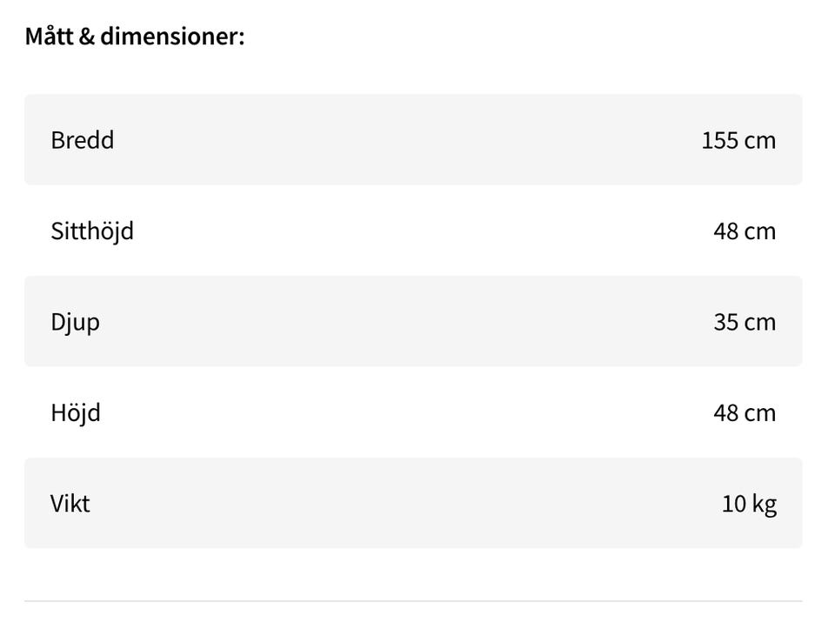Click the Höjd label
The height and width of the screenshot is (623, 835).
click(76, 412)
